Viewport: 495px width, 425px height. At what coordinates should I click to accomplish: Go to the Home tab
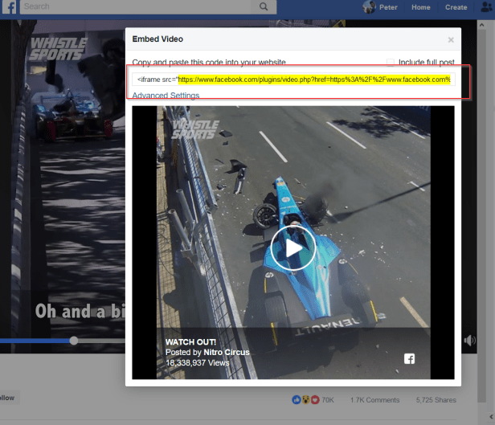click(x=420, y=7)
